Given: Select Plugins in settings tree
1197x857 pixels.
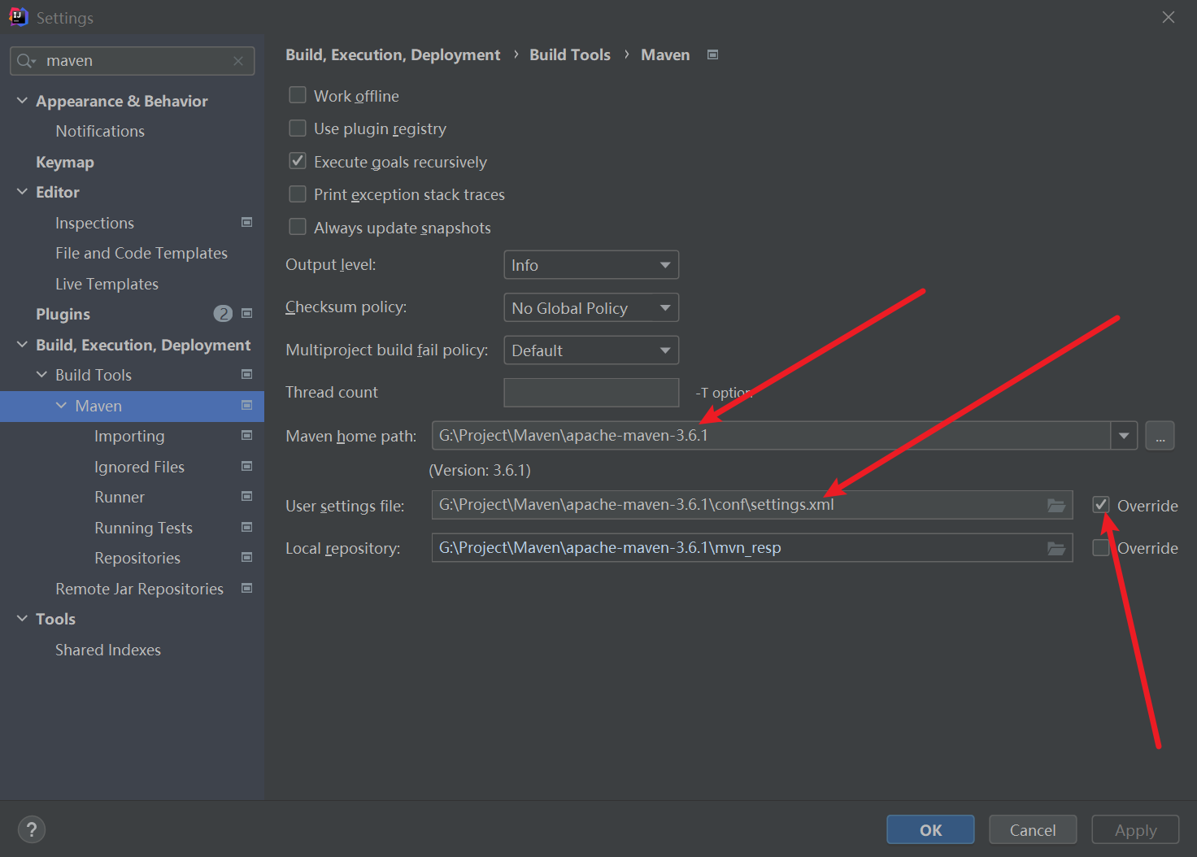Looking at the screenshot, I should [63, 314].
